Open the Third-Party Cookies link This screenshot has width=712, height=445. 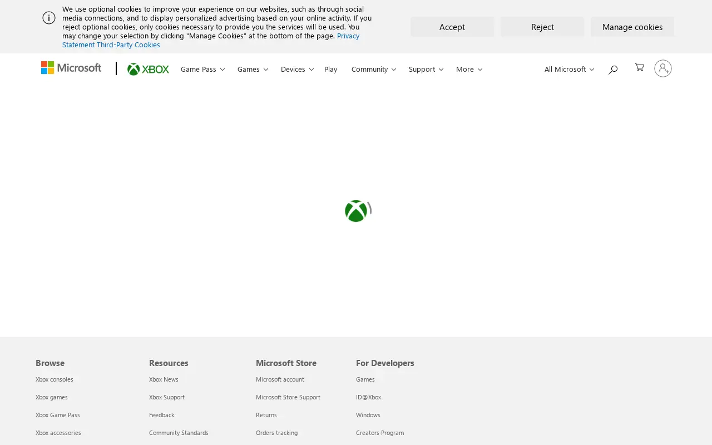pyautogui.click(x=128, y=44)
